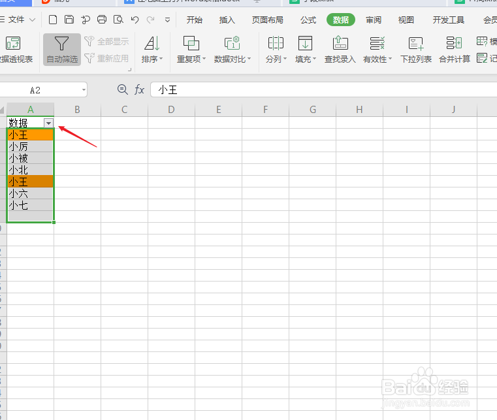Select cell 小七
497x420 pixels.
point(31,204)
